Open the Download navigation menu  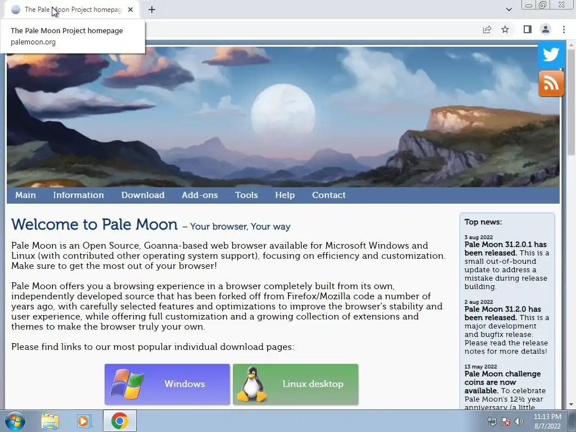coord(143,195)
